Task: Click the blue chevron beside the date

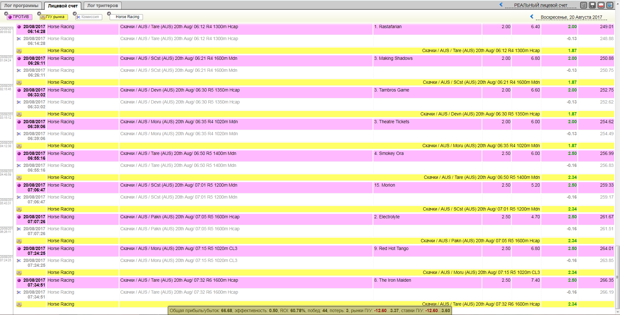Action: [532, 16]
